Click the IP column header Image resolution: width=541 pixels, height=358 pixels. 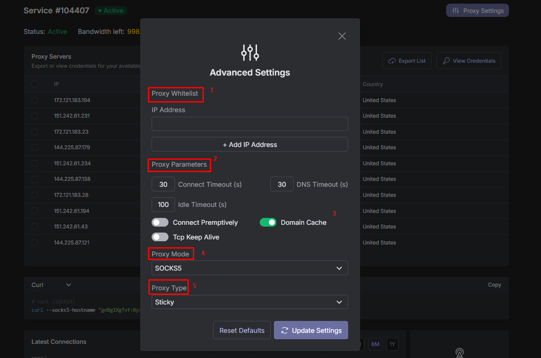tap(56, 84)
